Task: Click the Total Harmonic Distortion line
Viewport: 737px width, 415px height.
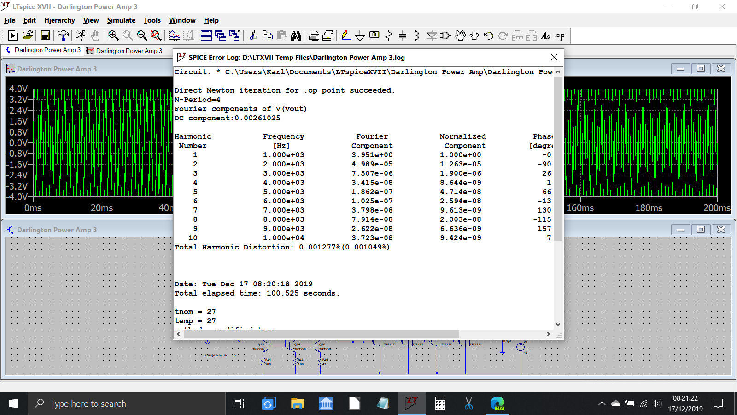Action: [282, 247]
